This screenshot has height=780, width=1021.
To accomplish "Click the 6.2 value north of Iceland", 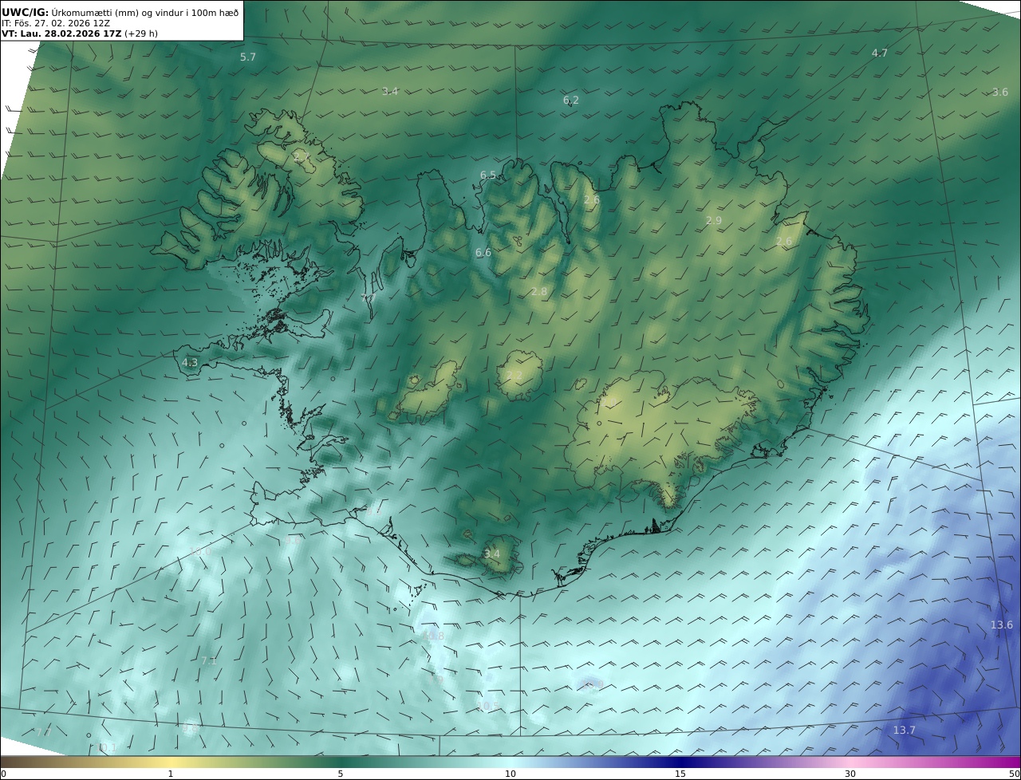I will [571, 100].
